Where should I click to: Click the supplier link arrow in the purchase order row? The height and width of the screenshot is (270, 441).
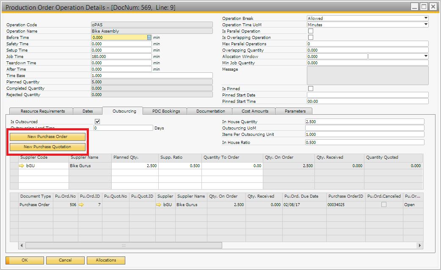pyautogui.click(x=159, y=205)
